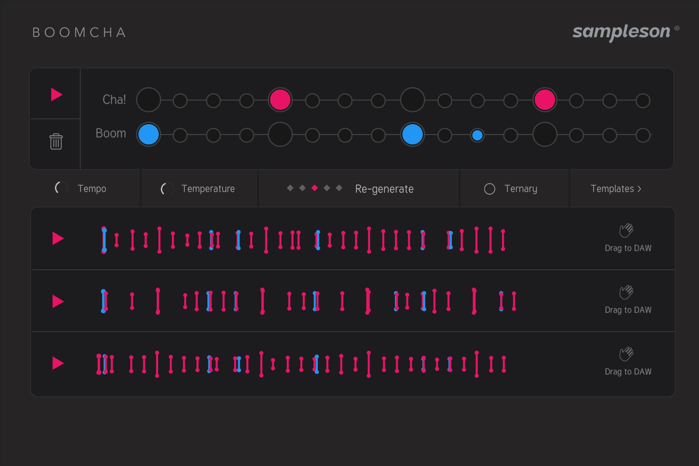Expand the Templates panel

pyautogui.click(x=616, y=189)
